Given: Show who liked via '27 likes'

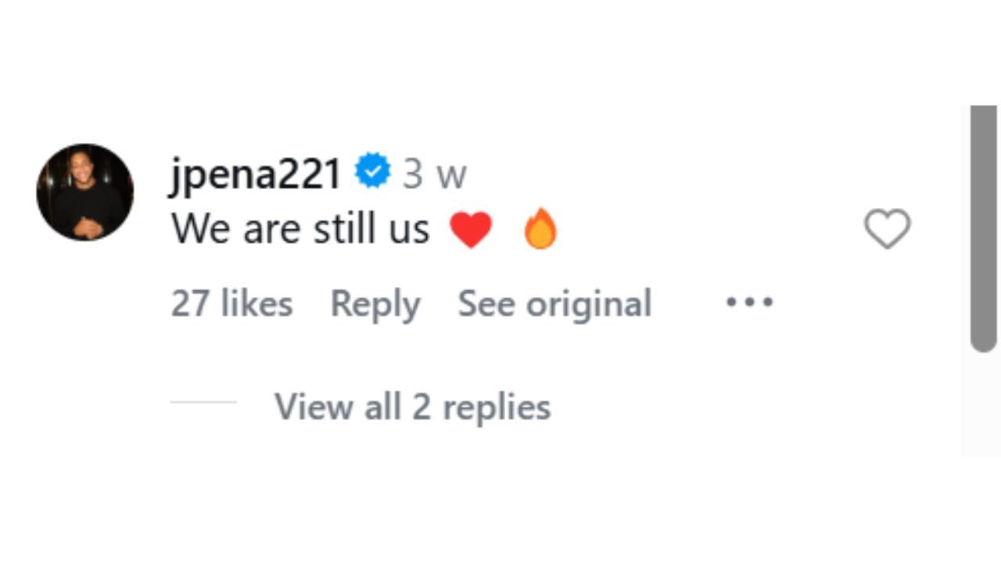Looking at the screenshot, I should 231,303.
